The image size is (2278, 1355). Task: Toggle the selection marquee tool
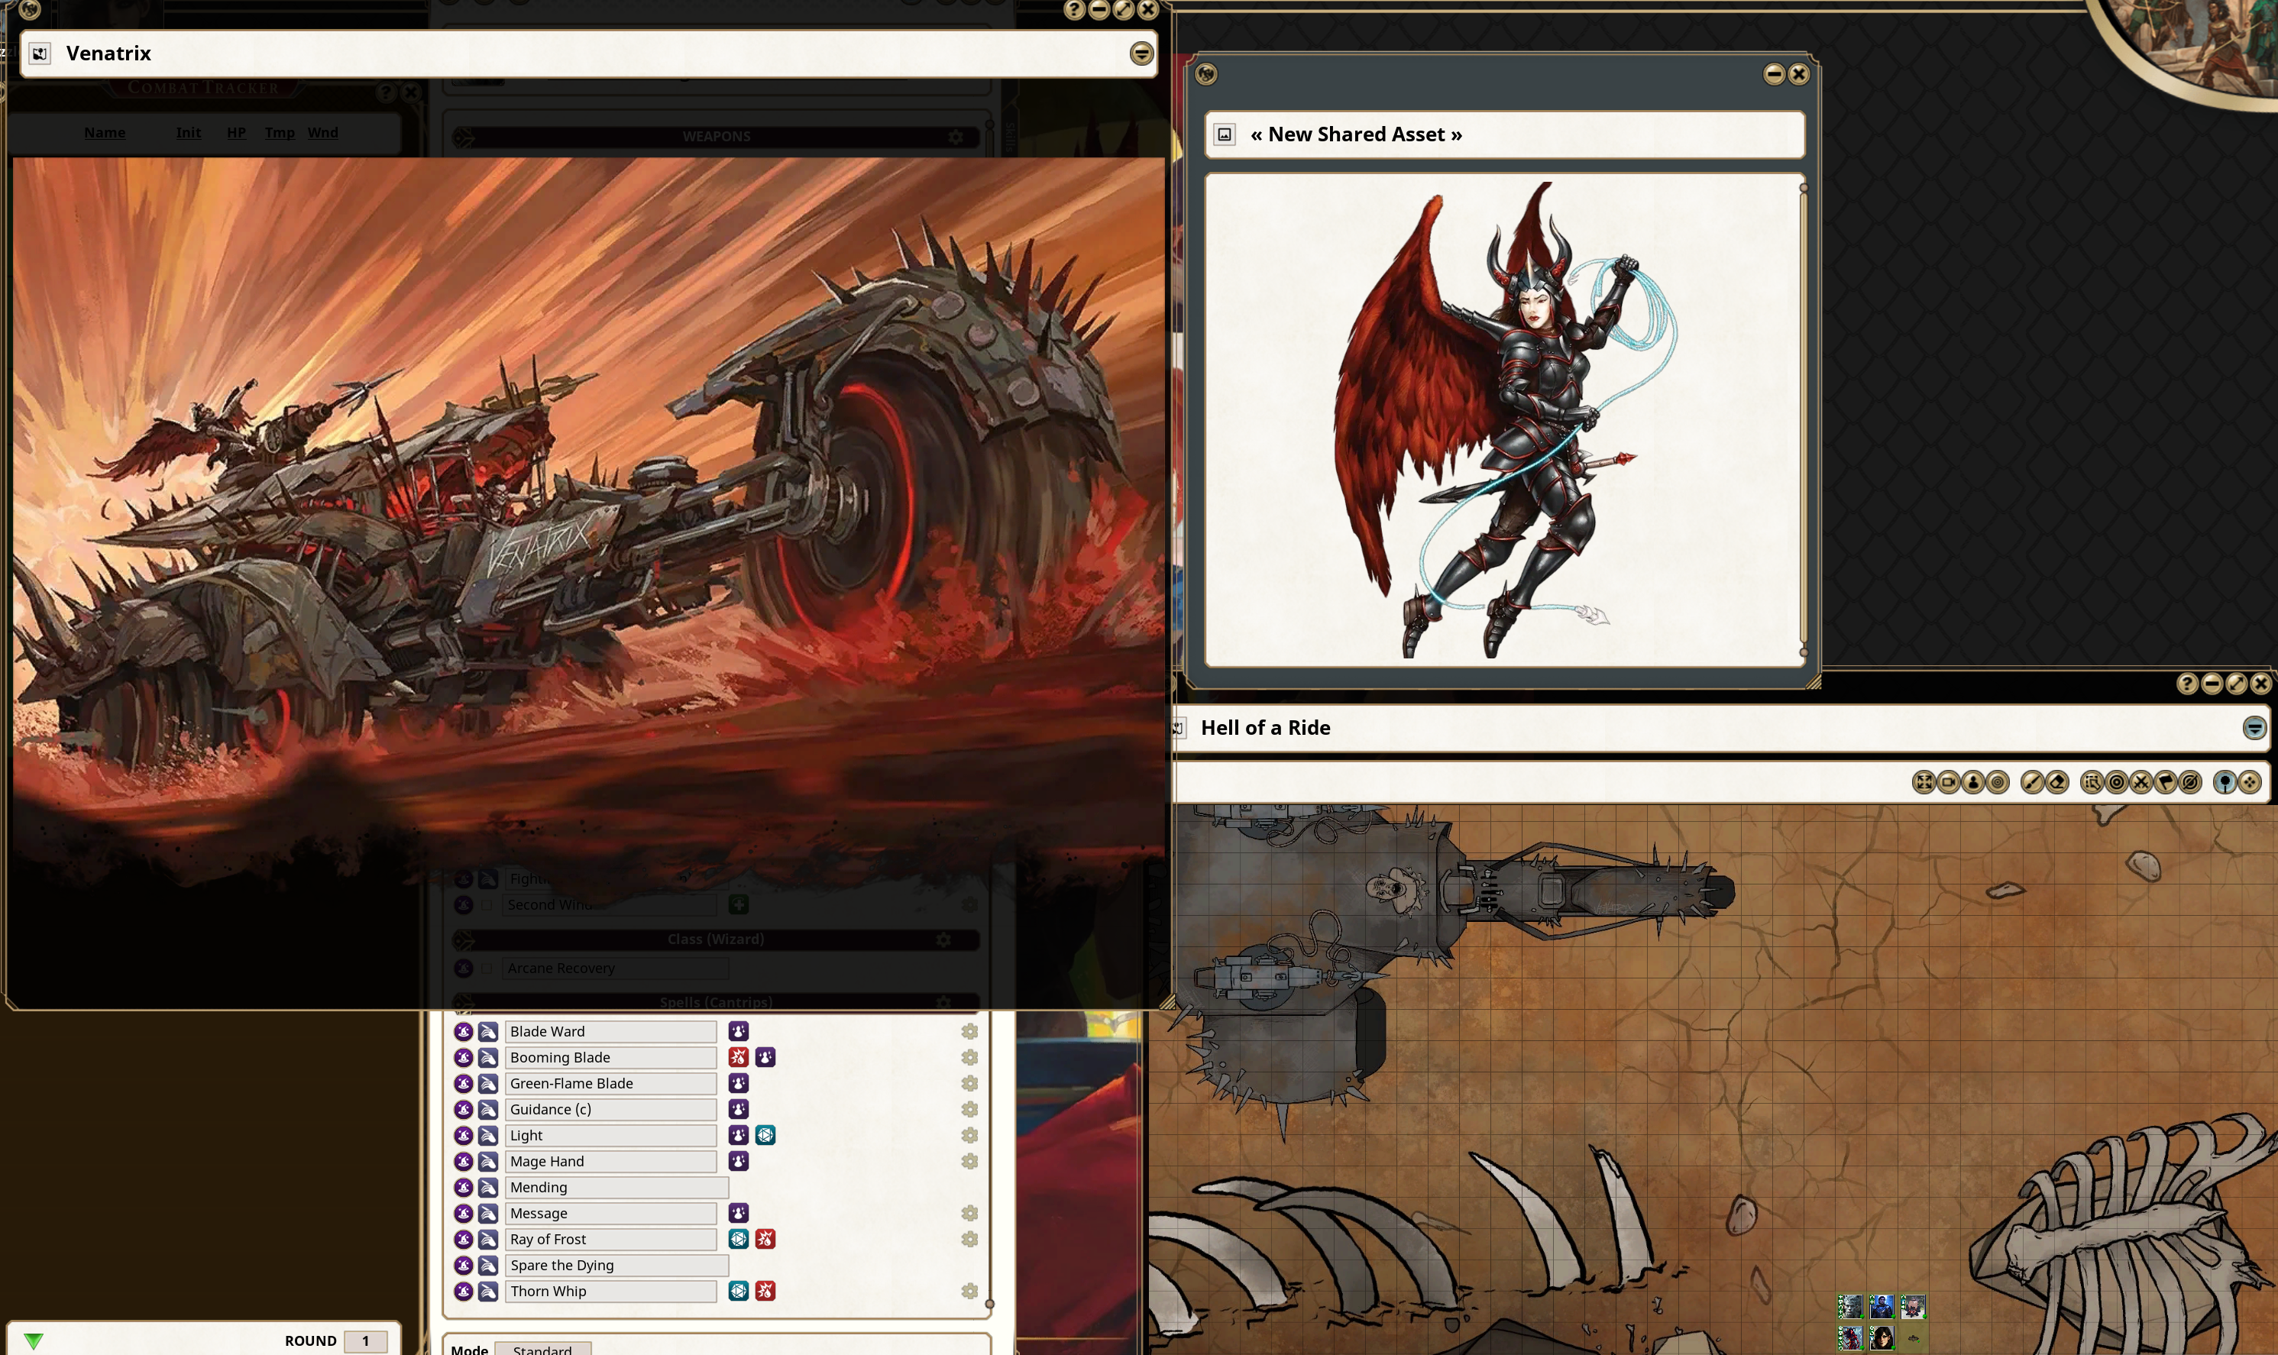tap(2092, 782)
